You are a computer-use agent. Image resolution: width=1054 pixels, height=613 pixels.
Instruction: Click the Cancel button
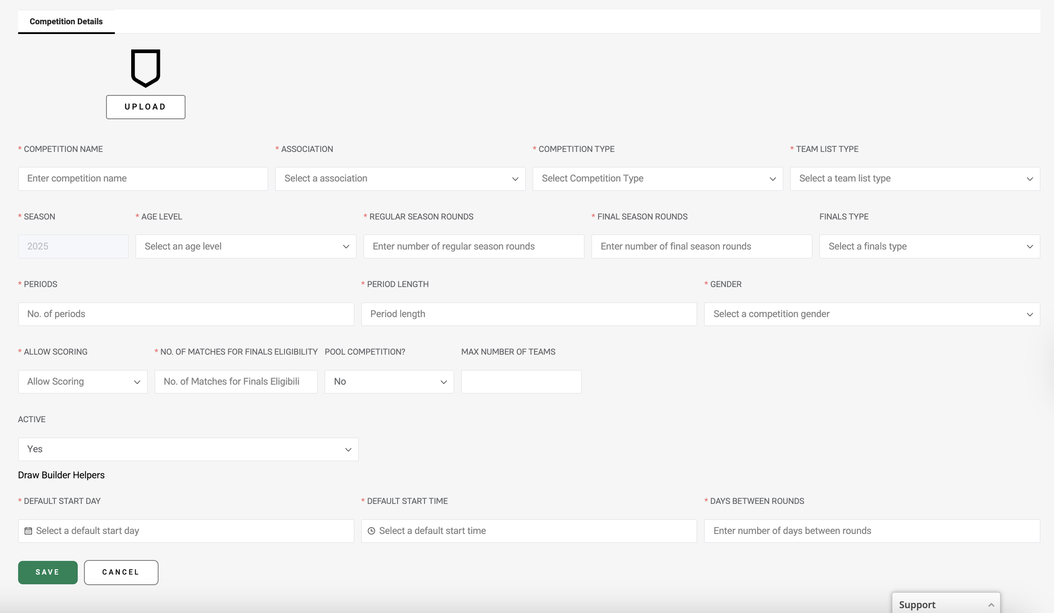pos(121,572)
